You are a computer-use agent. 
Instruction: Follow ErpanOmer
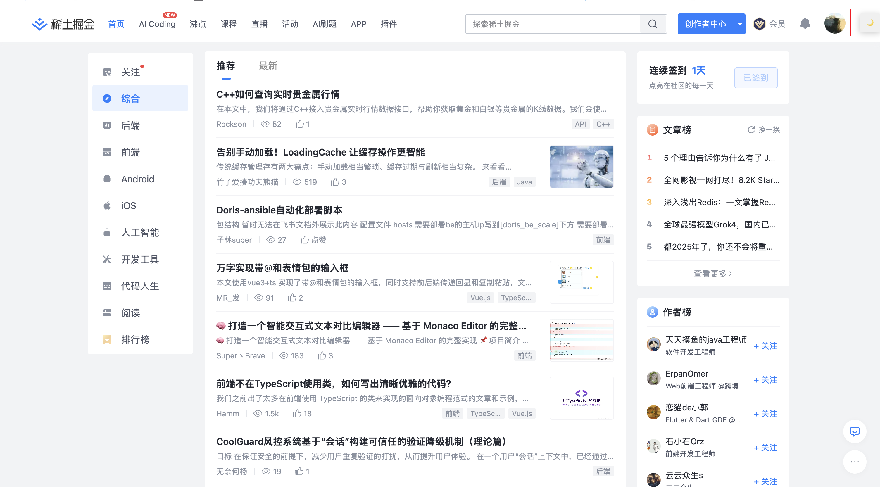click(x=765, y=380)
